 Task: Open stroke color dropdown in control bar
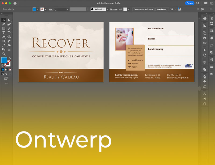coord(45,9)
